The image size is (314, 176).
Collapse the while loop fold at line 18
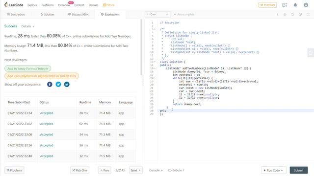coord(155,78)
